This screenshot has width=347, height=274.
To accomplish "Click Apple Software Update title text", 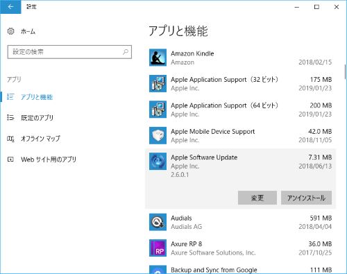I will [204, 157].
